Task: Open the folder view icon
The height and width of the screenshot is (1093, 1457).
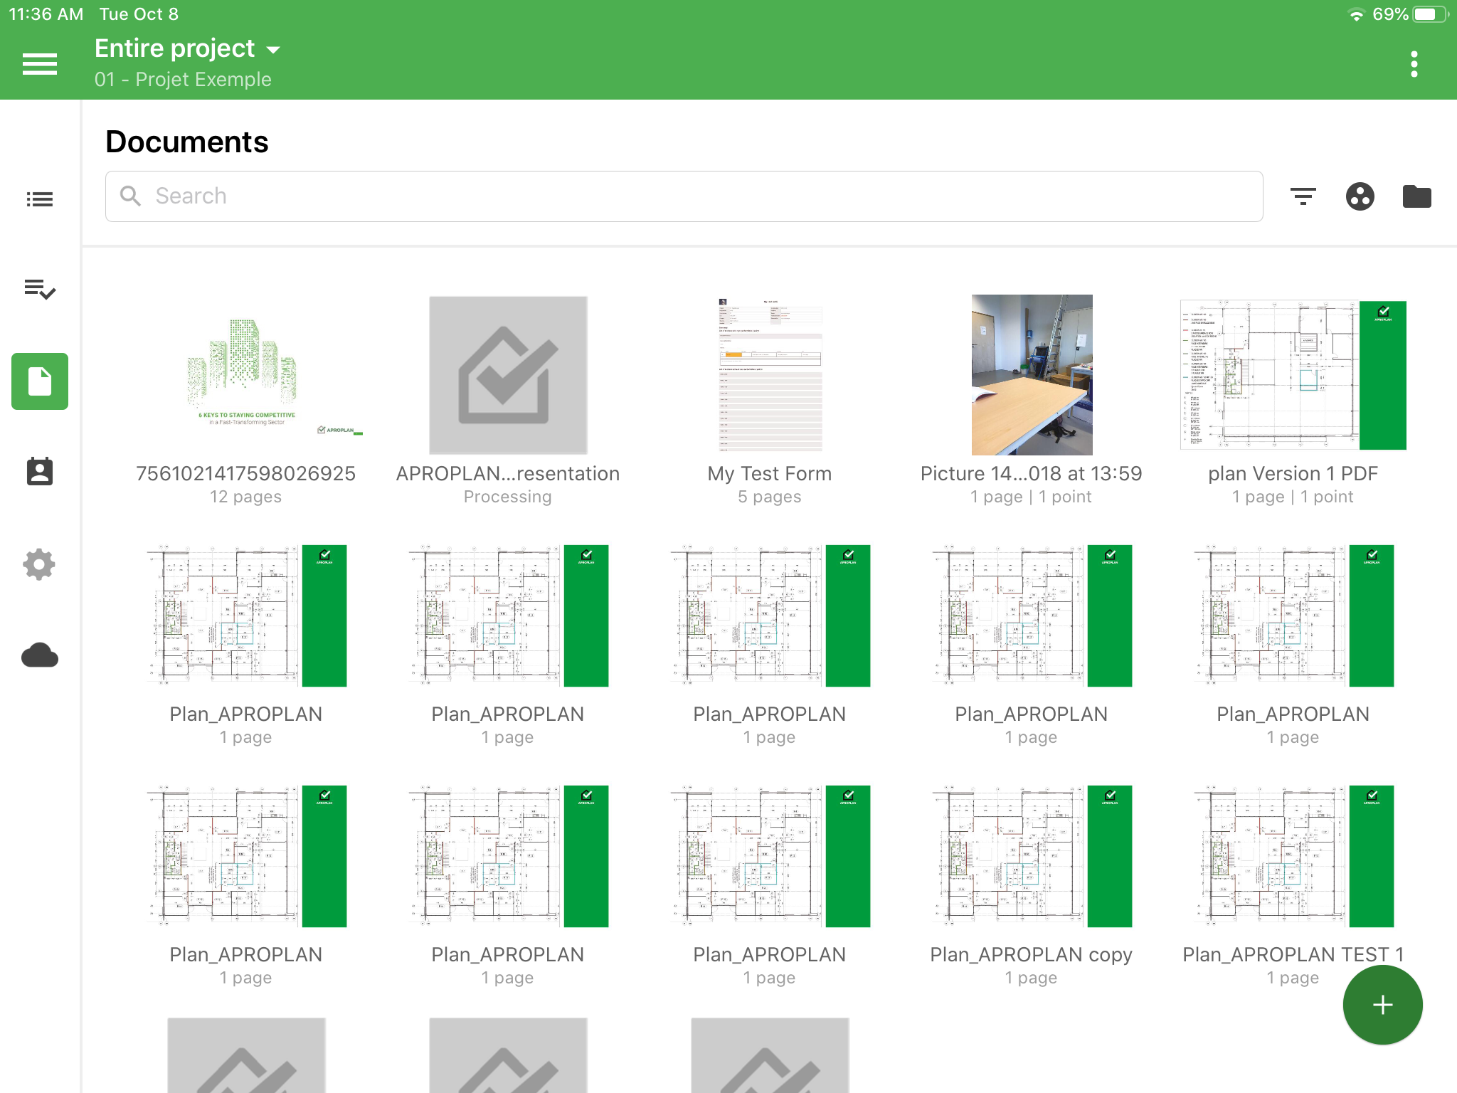Action: [x=1416, y=196]
